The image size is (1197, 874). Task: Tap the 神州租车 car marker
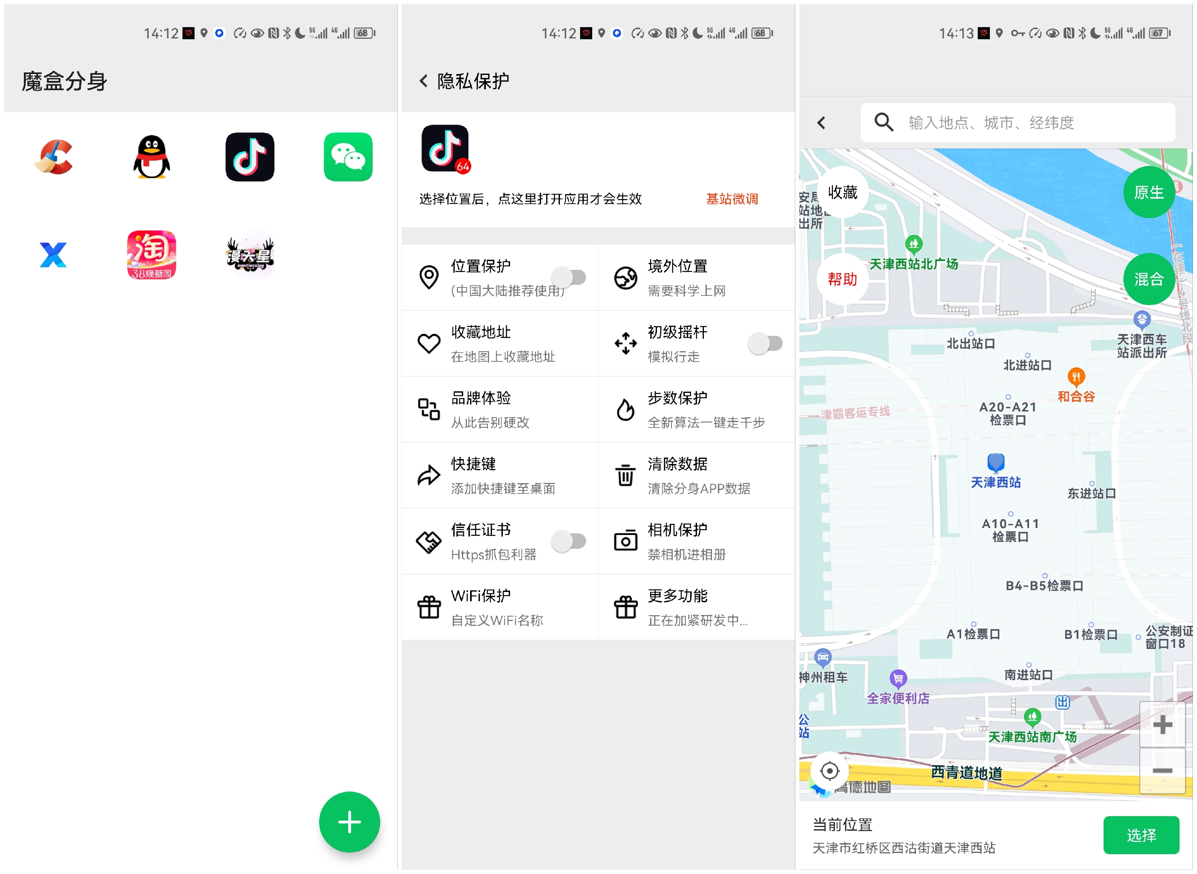(x=823, y=658)
